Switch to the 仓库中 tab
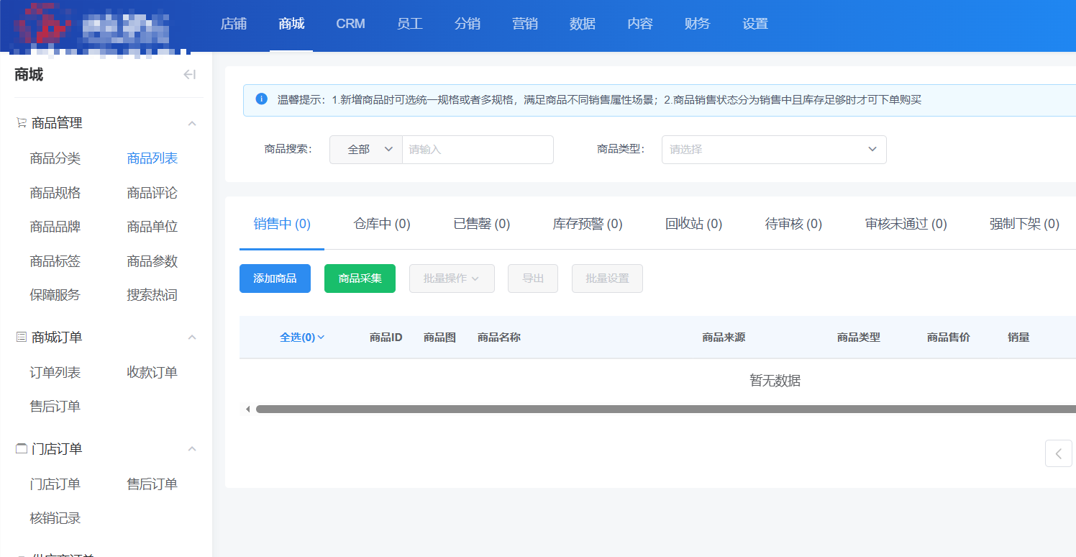The width and height of the screenshot is (1076, 557). pyautogui.click(x=382, y=224)
